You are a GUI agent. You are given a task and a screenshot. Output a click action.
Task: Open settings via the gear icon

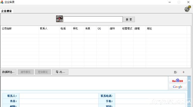[x=188, y=9]
